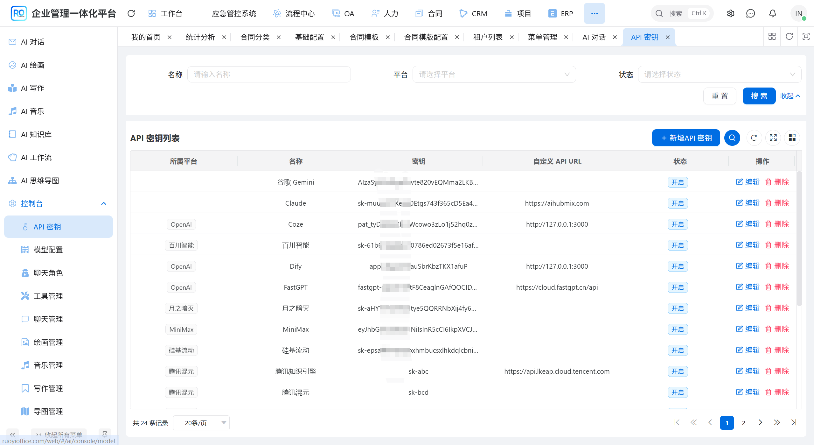Click the header search box
814x445 pixels.
[x=682, y=13]
